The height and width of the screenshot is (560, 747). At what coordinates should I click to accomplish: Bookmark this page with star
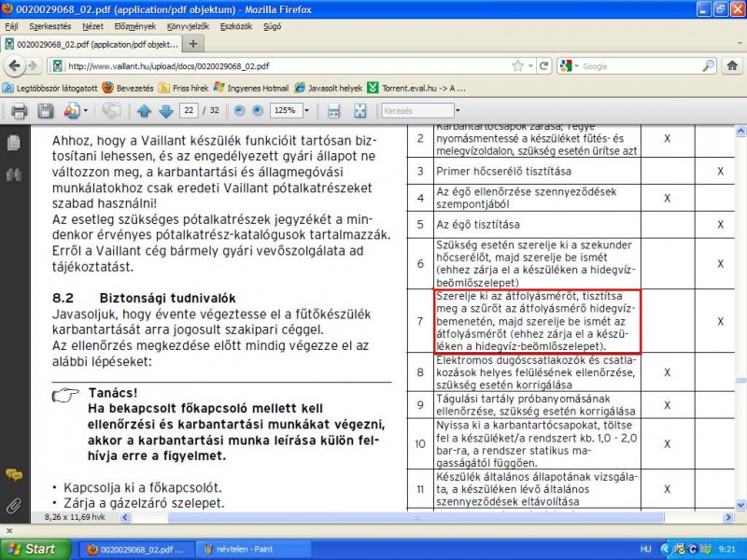[x=518, y=65]
